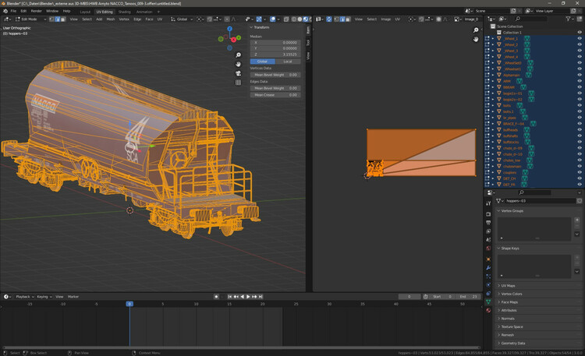Open the Object properties tab icon
The width and height of the screenshot is (585, 356).
pyautogui.click(x=488, y=259)
